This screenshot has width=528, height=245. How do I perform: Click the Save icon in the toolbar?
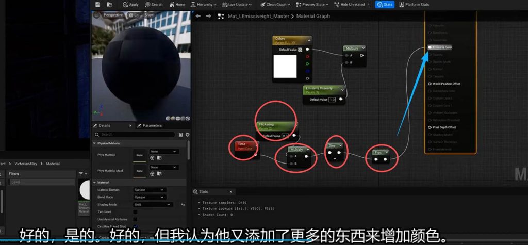[97, 5]
